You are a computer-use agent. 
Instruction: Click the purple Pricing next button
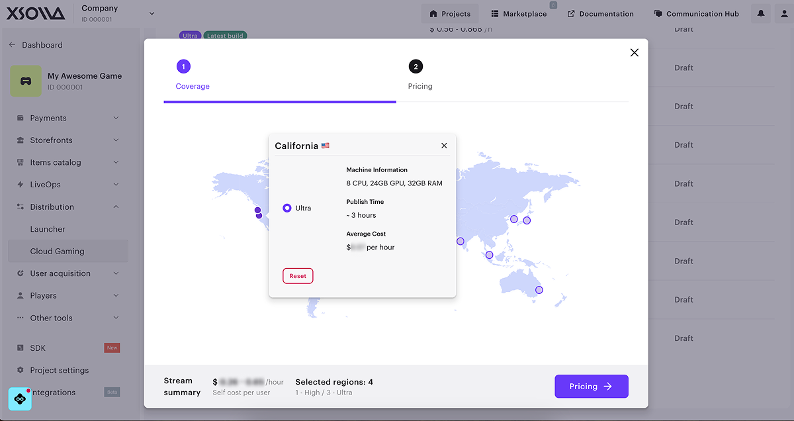[x=591, y=387]
